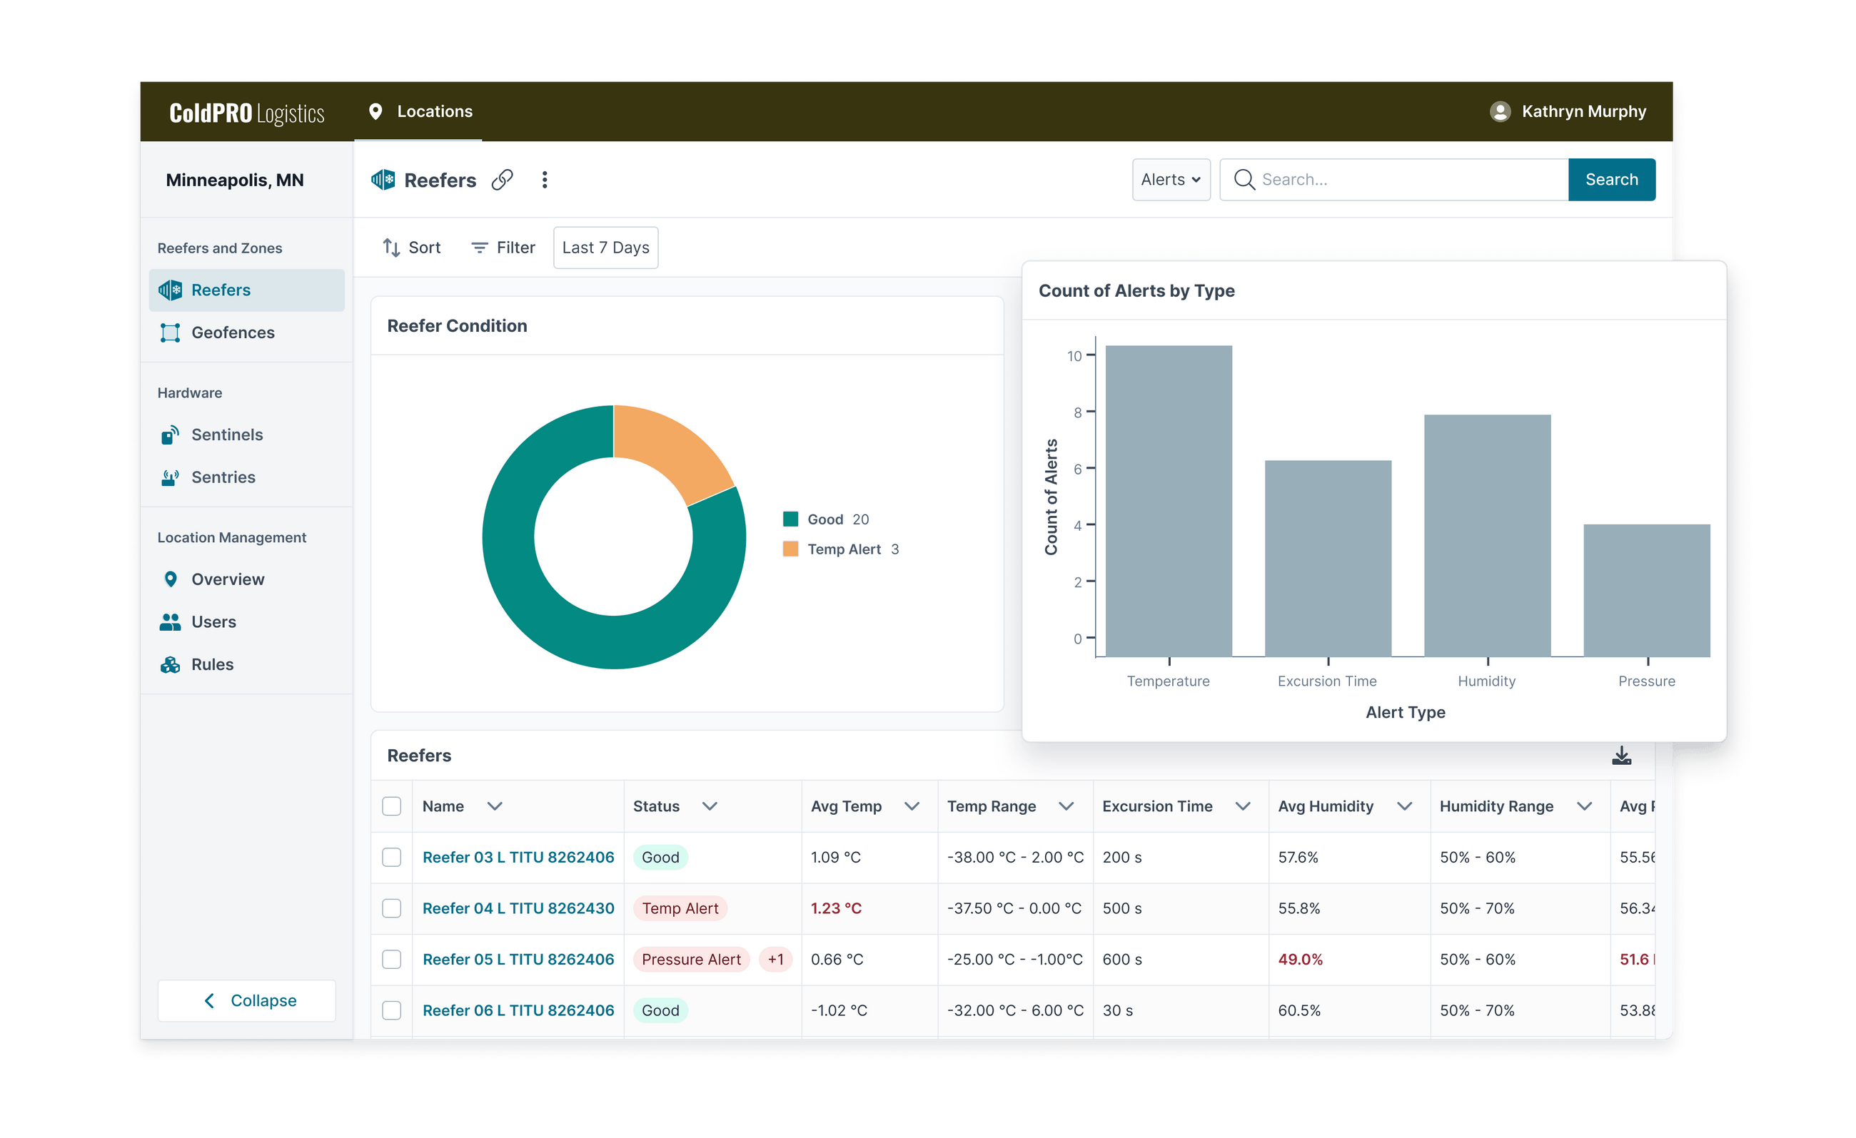Open Reefer 05 L TITU 8262406 details
This screenshot has height=1138, width=1856.
(518, 959)
